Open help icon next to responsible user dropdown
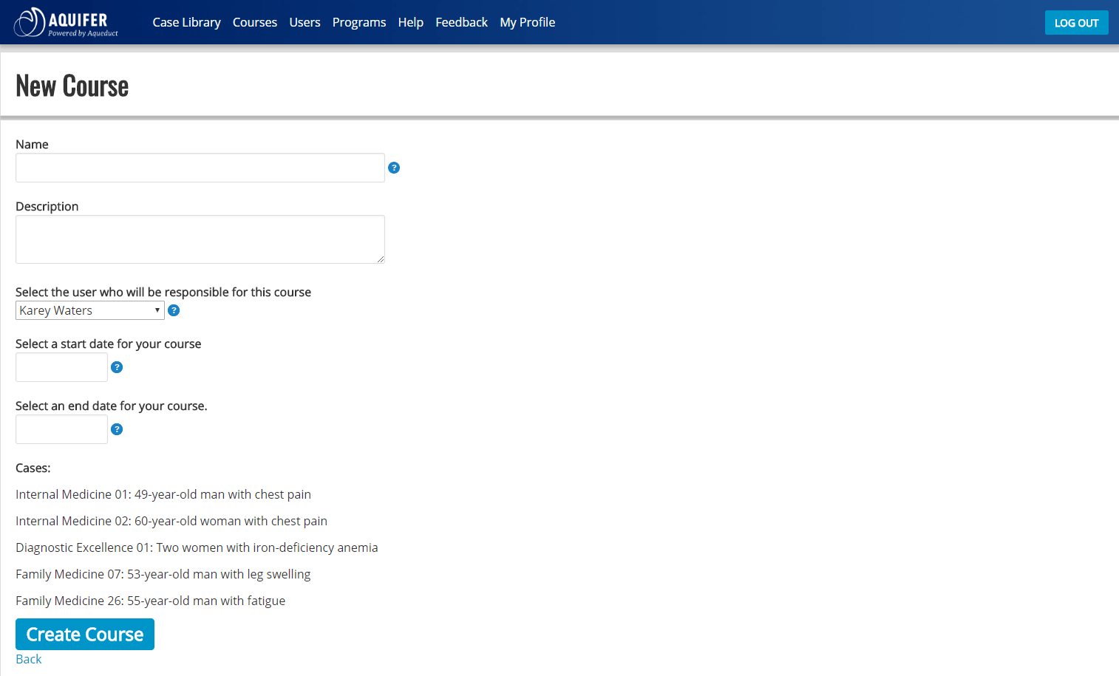1119x676 pixels. coord(174,310)
